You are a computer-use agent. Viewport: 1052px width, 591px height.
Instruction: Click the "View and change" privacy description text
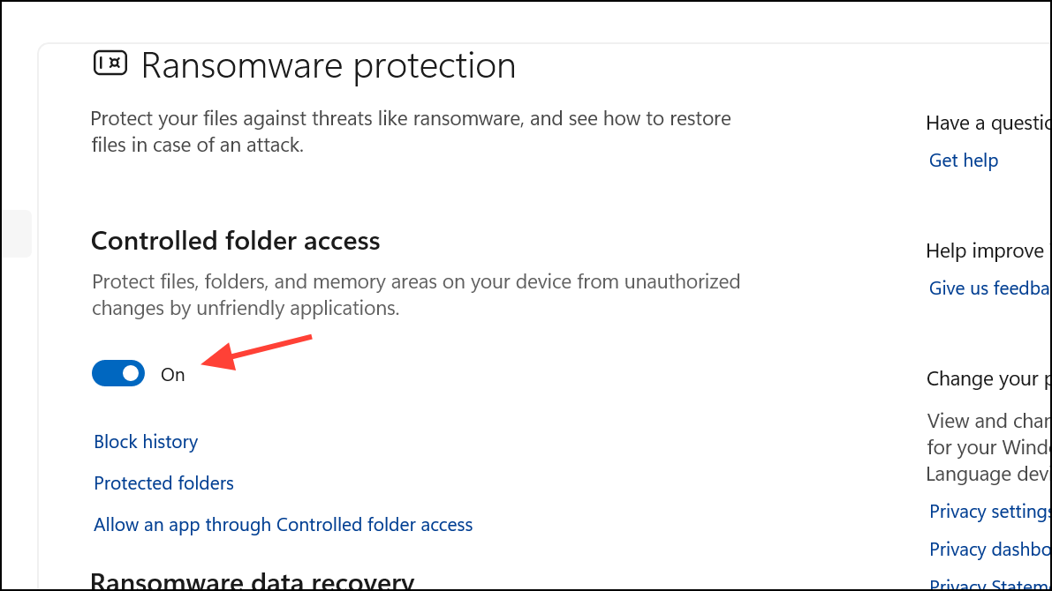point(987,434)
